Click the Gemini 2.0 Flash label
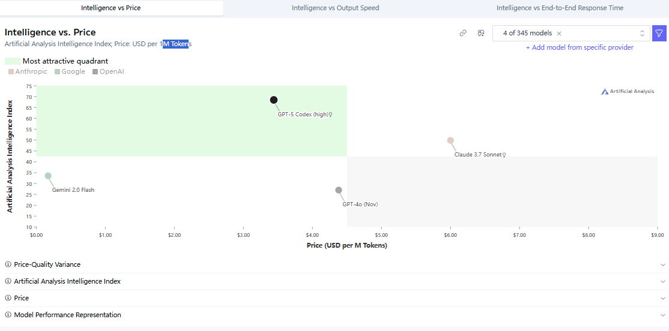The image size is (669, 331). [73, 190]
